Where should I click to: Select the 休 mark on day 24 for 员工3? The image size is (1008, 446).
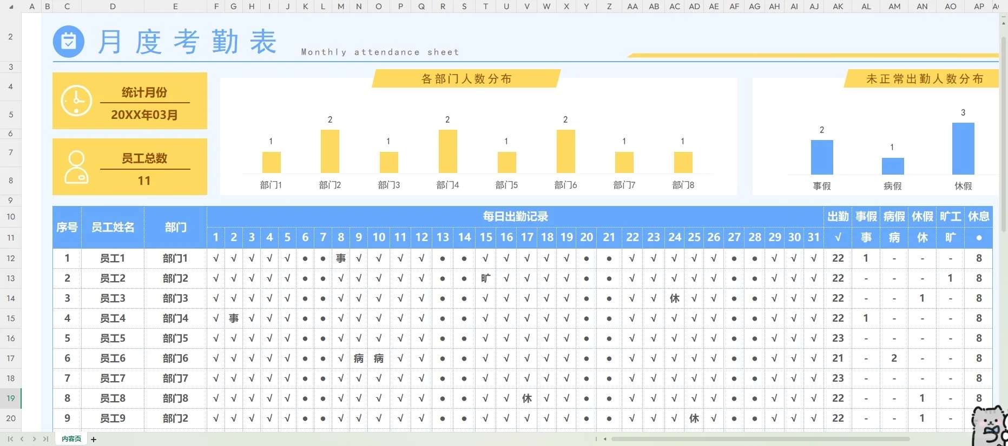click(x=675, y=298)
